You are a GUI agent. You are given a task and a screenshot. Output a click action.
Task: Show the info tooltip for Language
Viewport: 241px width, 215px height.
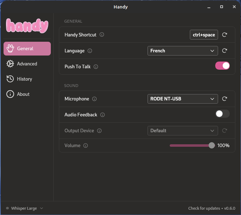coord(90,51)
